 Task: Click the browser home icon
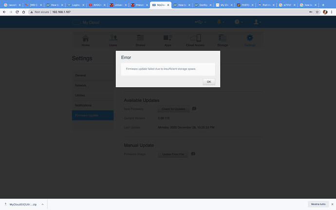23,12
